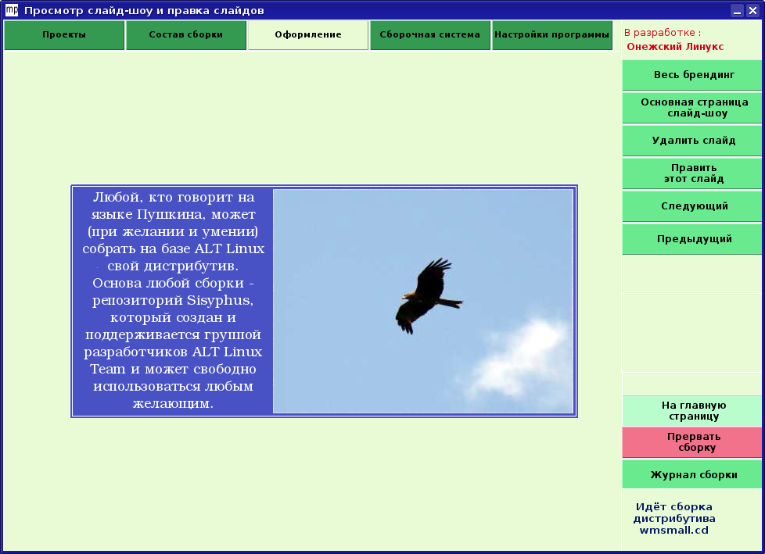Open the Журнал сборки log
Screen dimensions: 765x554
pos(693,475)
